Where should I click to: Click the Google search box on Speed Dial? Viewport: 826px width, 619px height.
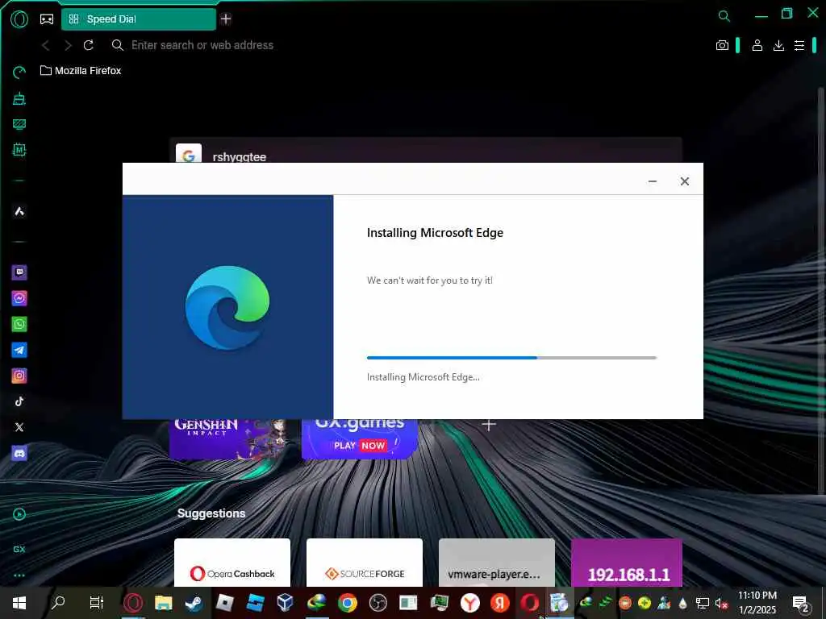(426, 151)
